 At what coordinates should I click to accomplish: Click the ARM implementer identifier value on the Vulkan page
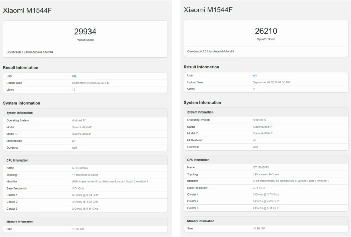click(x=110, y=181)
